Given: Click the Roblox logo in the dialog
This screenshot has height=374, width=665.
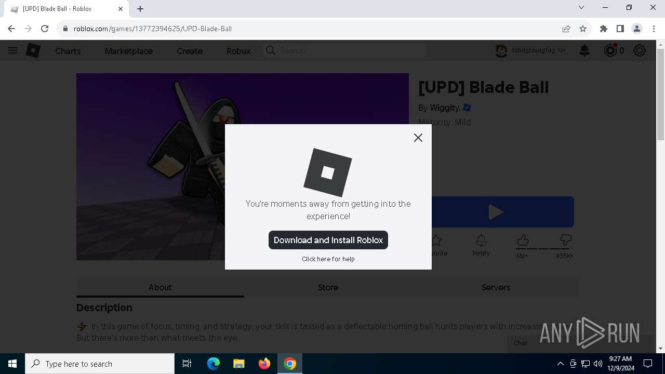Looking at the screenshot, I should pos(328,173).
